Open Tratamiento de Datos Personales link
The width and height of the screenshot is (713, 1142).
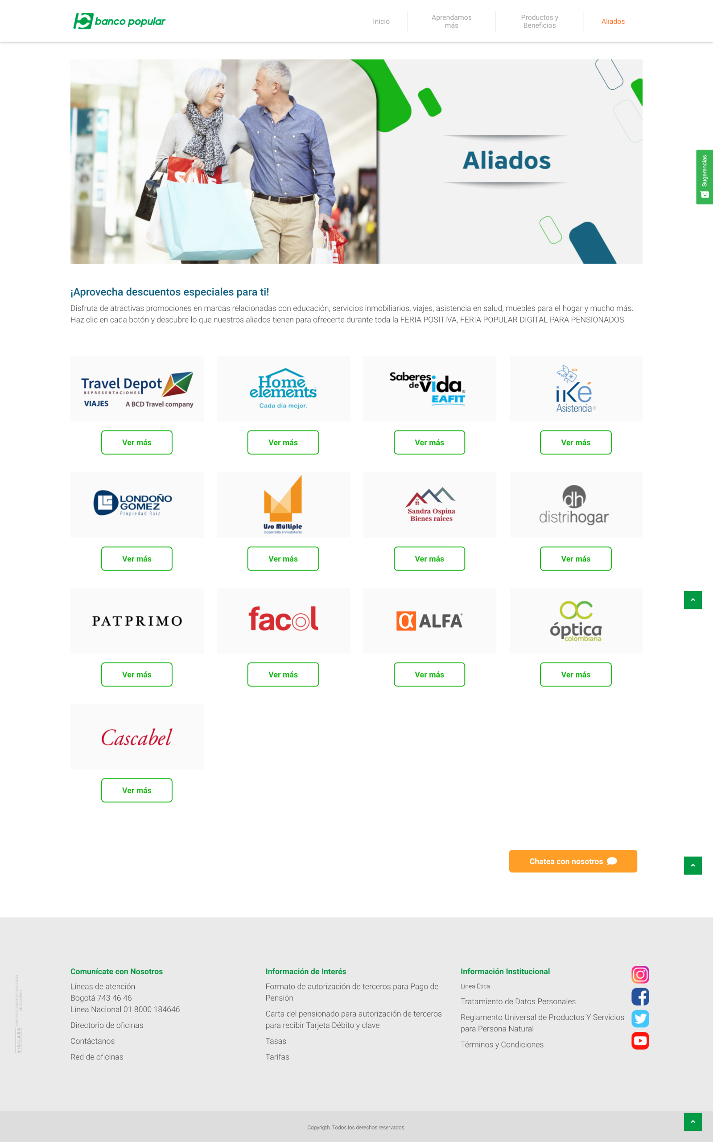518,1001
